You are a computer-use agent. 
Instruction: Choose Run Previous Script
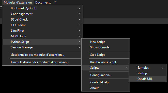[x=106, y=62]
